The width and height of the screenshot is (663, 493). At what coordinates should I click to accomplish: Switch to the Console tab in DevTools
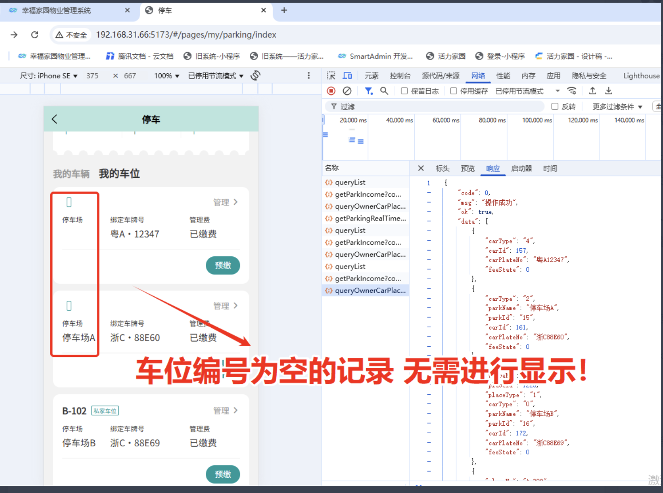(x=400, y=76)
